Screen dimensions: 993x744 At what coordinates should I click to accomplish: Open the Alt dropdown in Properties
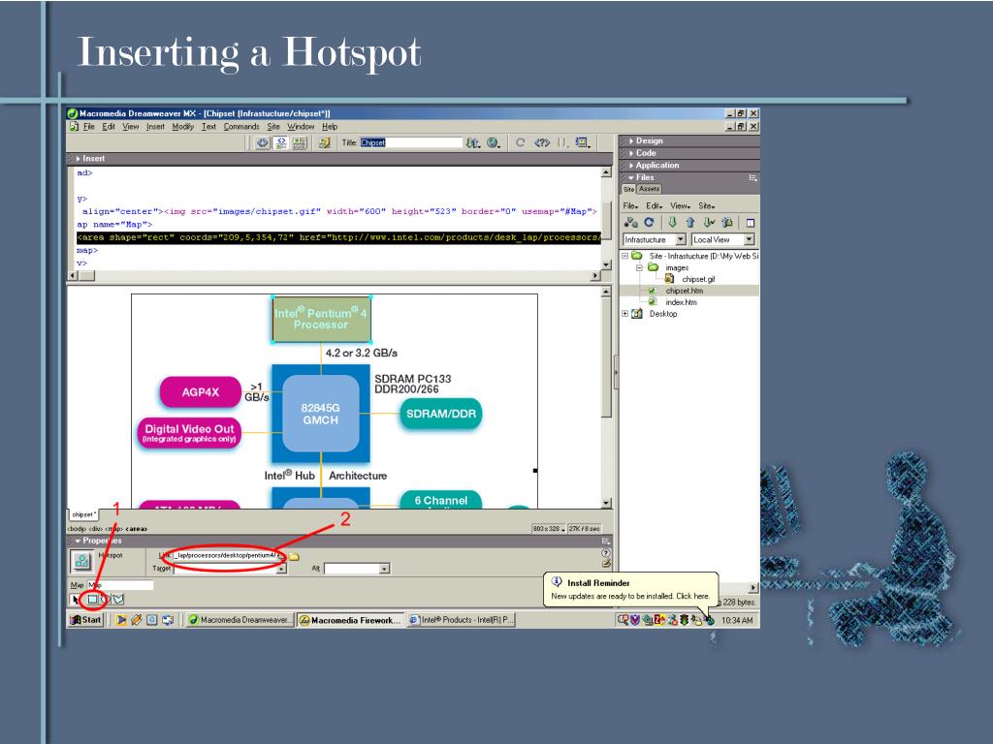click(384, 570)
